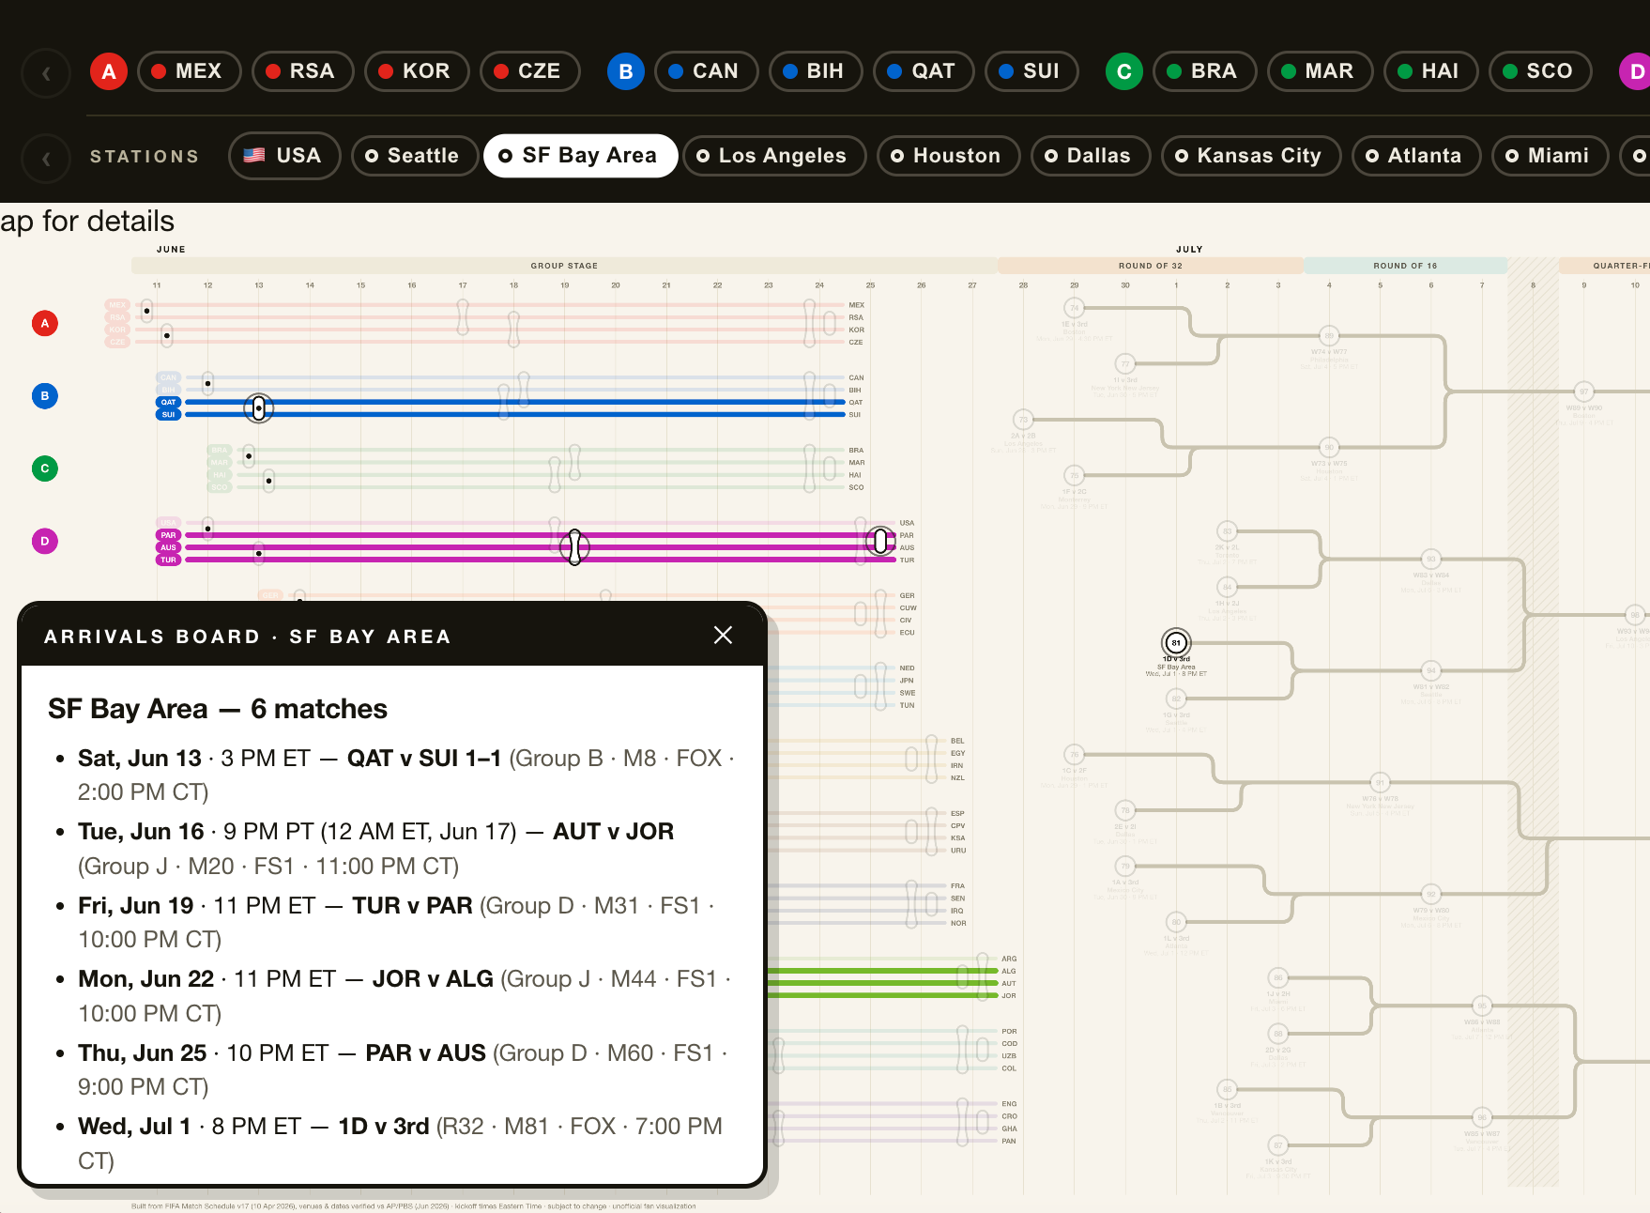Click the SUI line label in Group B
Screen dimensions: 1650x1213
pyautogui.click(x=169, y=414)
